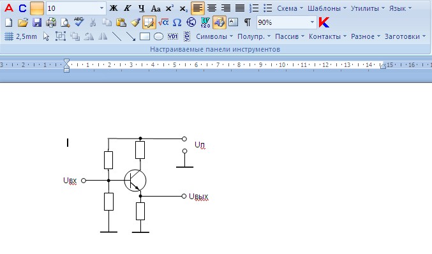Open the square root formula tool
This screenshot has width=432, height=254.
coord(163,22)
